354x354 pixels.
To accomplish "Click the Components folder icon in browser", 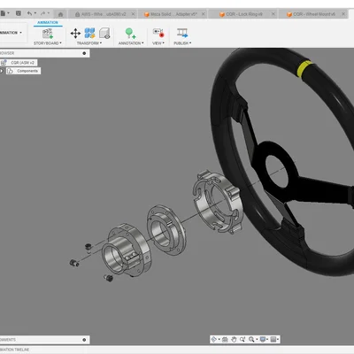I will (10, 71).
